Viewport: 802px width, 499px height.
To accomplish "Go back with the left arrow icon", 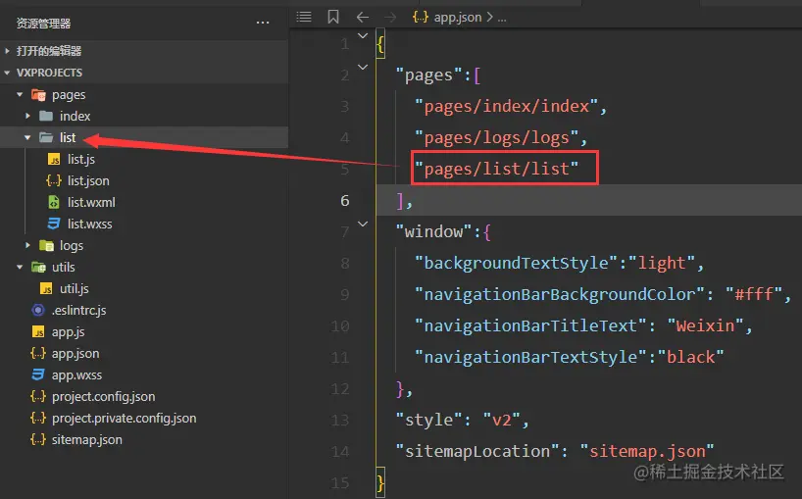I will point(363,18).
